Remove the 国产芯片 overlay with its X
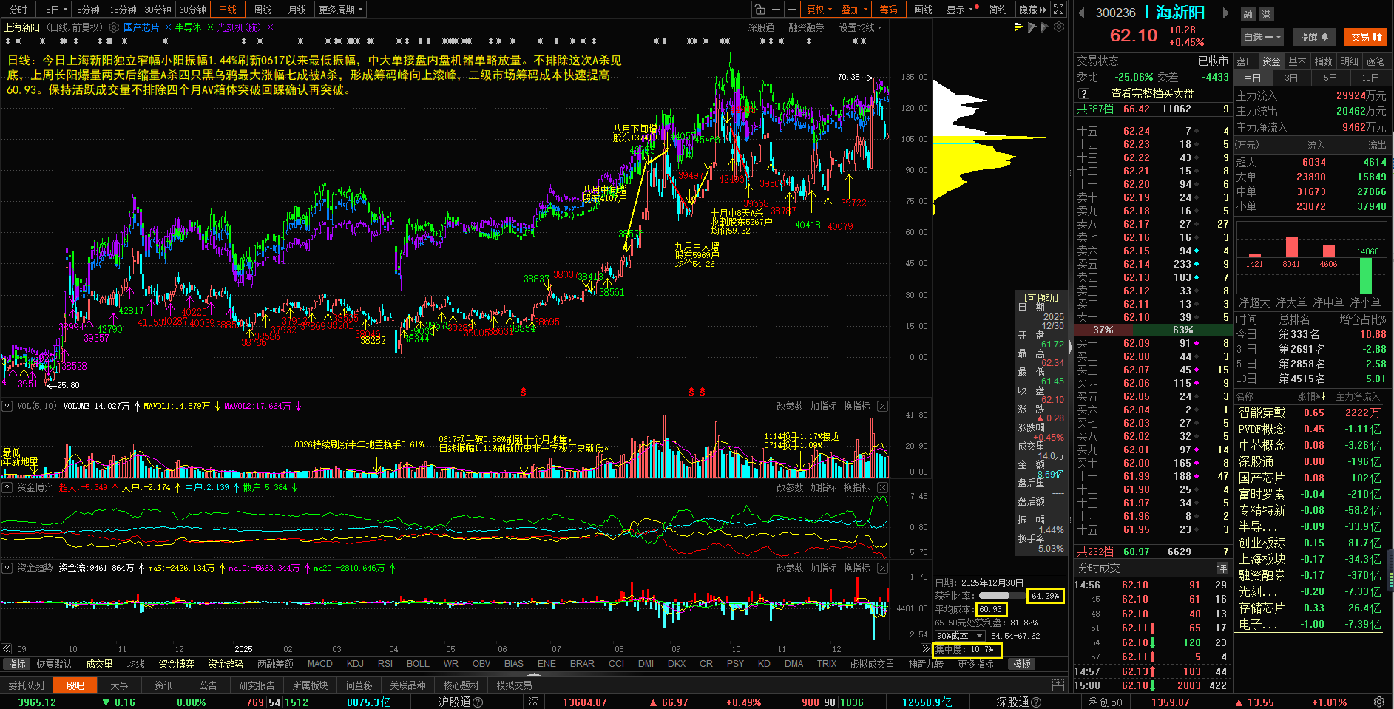The image size is (1394, 709). (168, 27)
